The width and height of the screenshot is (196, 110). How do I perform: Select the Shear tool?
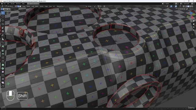3,82
